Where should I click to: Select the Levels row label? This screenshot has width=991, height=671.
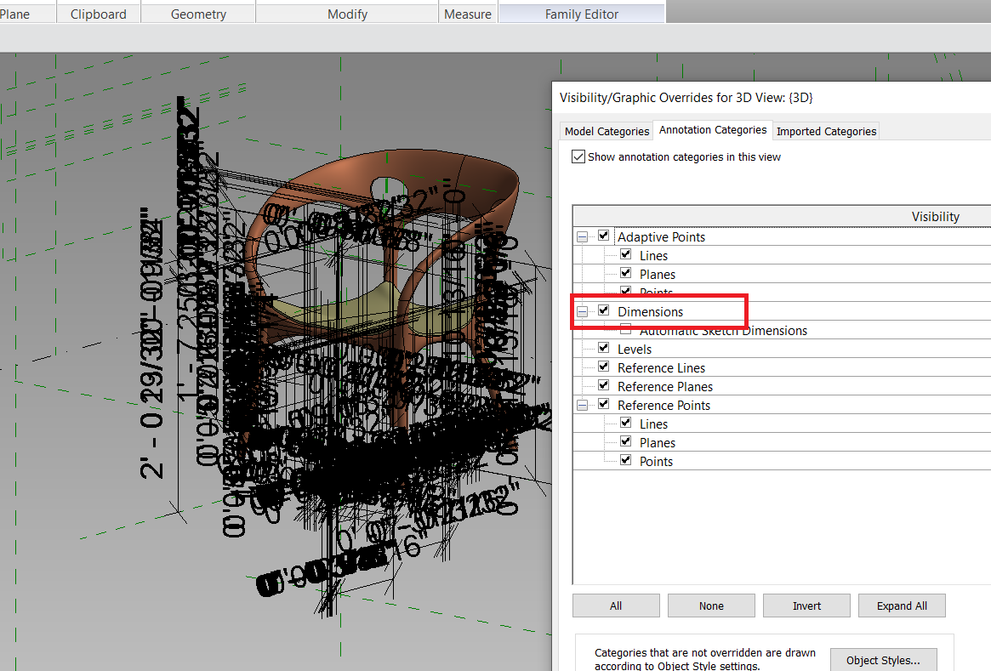click(x=635, y=350)
